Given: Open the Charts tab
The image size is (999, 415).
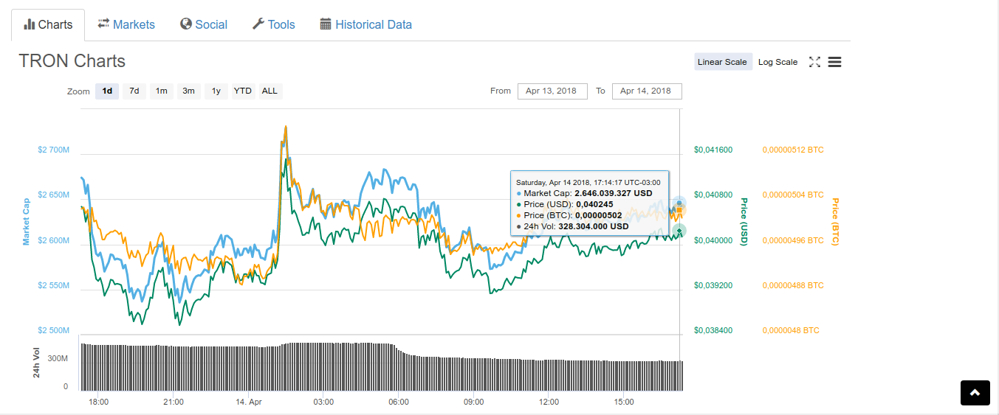Looking at the screenshot, I should (x=48, y=24).
